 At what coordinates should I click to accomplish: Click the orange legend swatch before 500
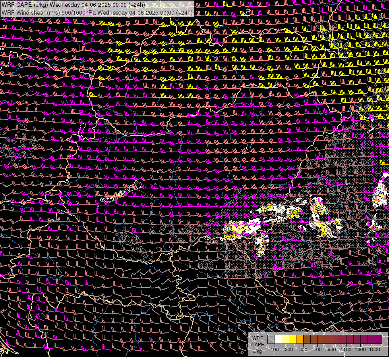pyautogui.click(x=300, y=339)
